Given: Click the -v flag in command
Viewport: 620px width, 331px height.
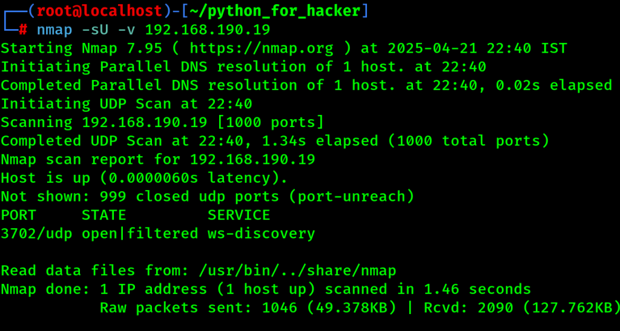Looking at the screenshot, I should 127,30.
